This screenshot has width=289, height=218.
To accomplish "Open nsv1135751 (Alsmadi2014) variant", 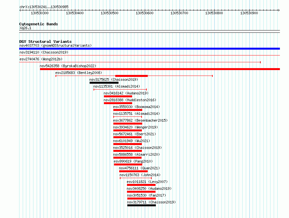I will point(137,114).
